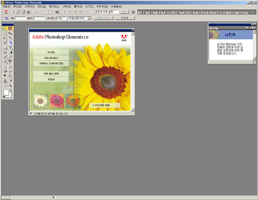This screenshot has width=258, height=200.
Task: Click the Help question mark icon
Action: pyautogui.click(x=133, y=12)
